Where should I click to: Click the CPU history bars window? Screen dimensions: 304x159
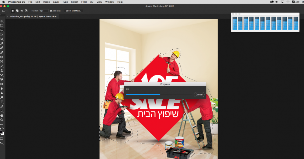(265, 22)
